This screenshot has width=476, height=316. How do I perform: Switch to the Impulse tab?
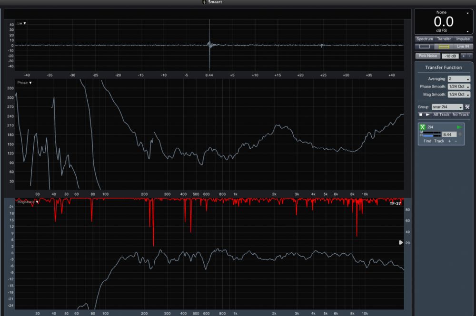coord(463,39)
